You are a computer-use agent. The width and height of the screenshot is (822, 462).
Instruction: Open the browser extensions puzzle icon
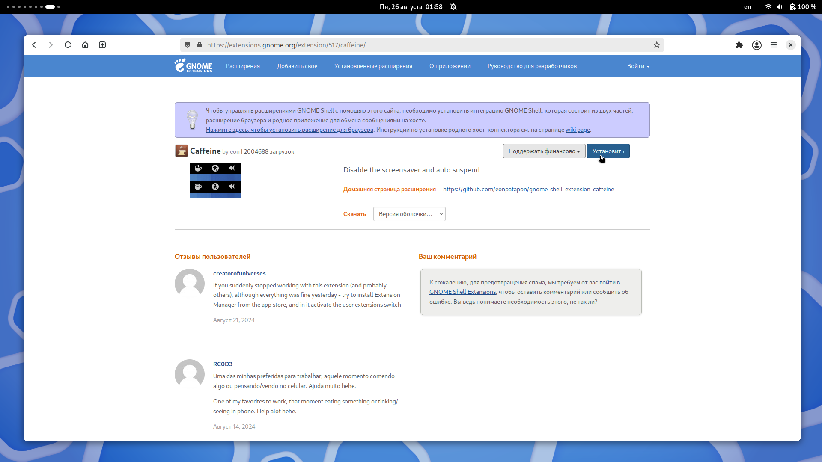point(739,45)
